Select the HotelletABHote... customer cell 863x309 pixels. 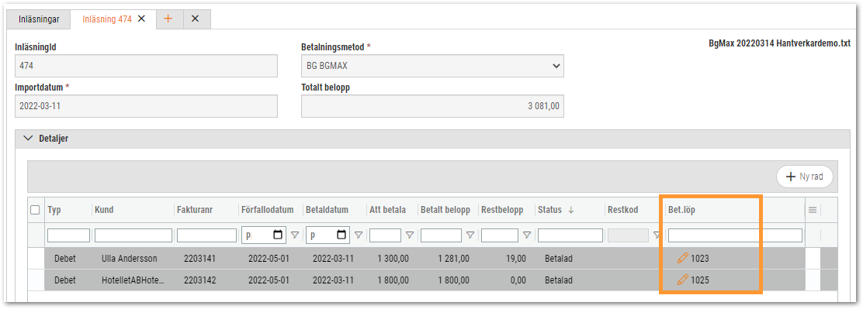coord(133,280)
